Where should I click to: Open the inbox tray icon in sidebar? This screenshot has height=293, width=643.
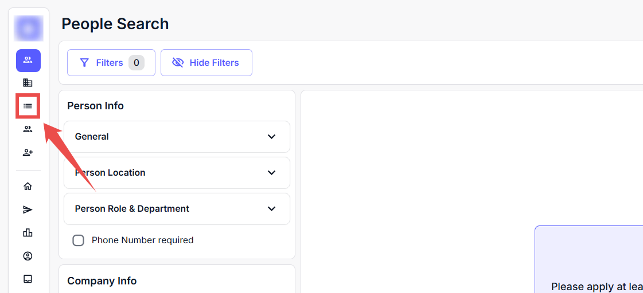pyautogui.click(x=28, y=279)
